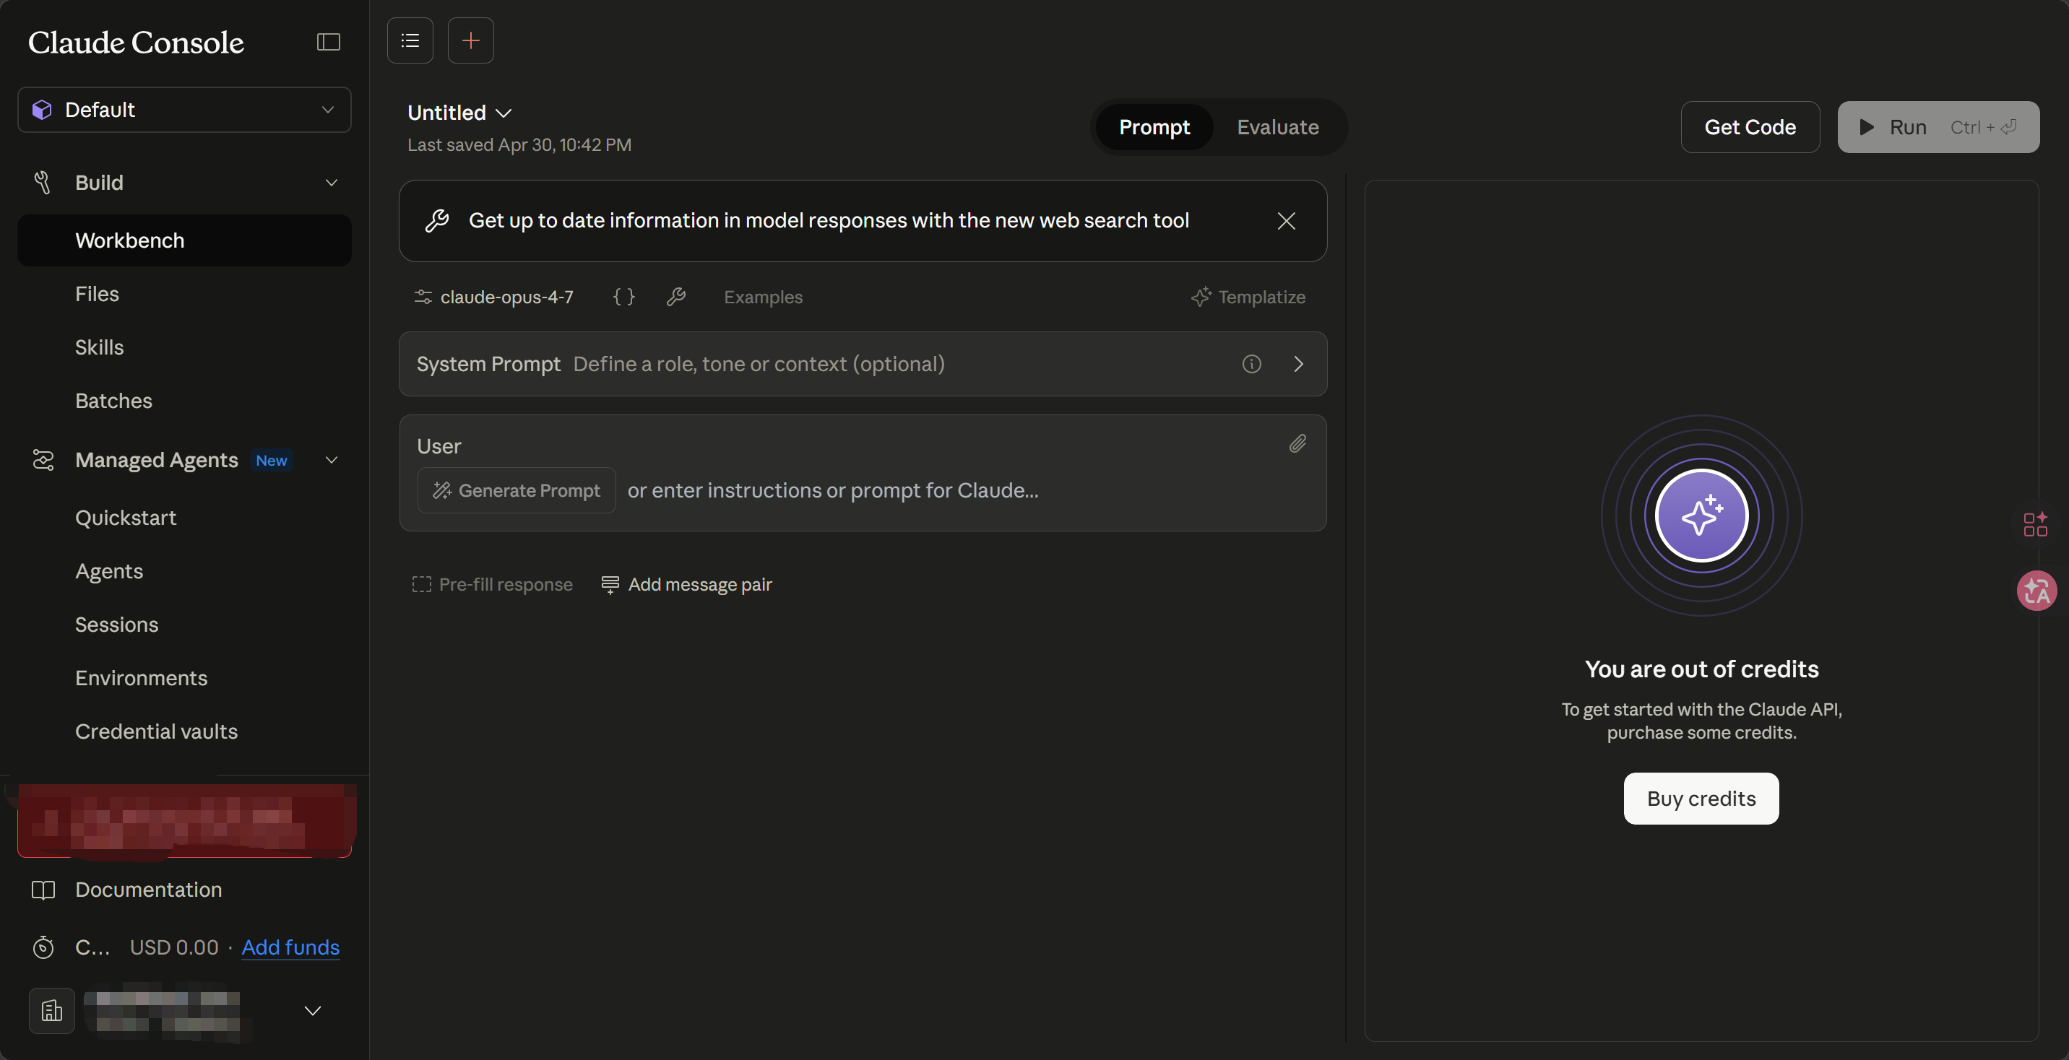Create a new prompt with plus icon
Viewport: 2069px width, 1060px height.
[471, 40]
